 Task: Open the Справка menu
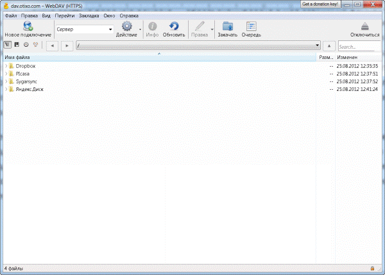[129, 15]
